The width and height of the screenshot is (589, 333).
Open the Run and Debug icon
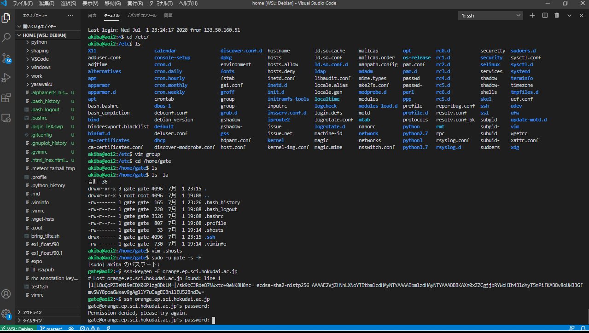point(6,78)
